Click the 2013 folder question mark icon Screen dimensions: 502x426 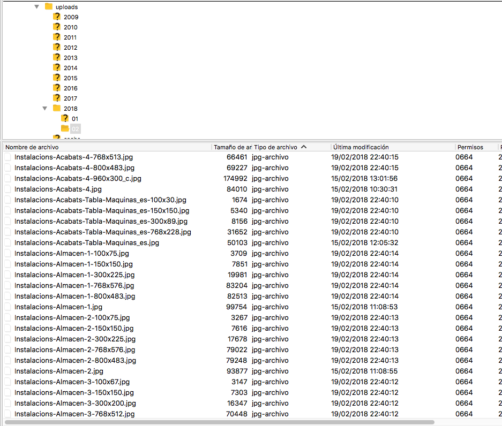coord(57,58)
